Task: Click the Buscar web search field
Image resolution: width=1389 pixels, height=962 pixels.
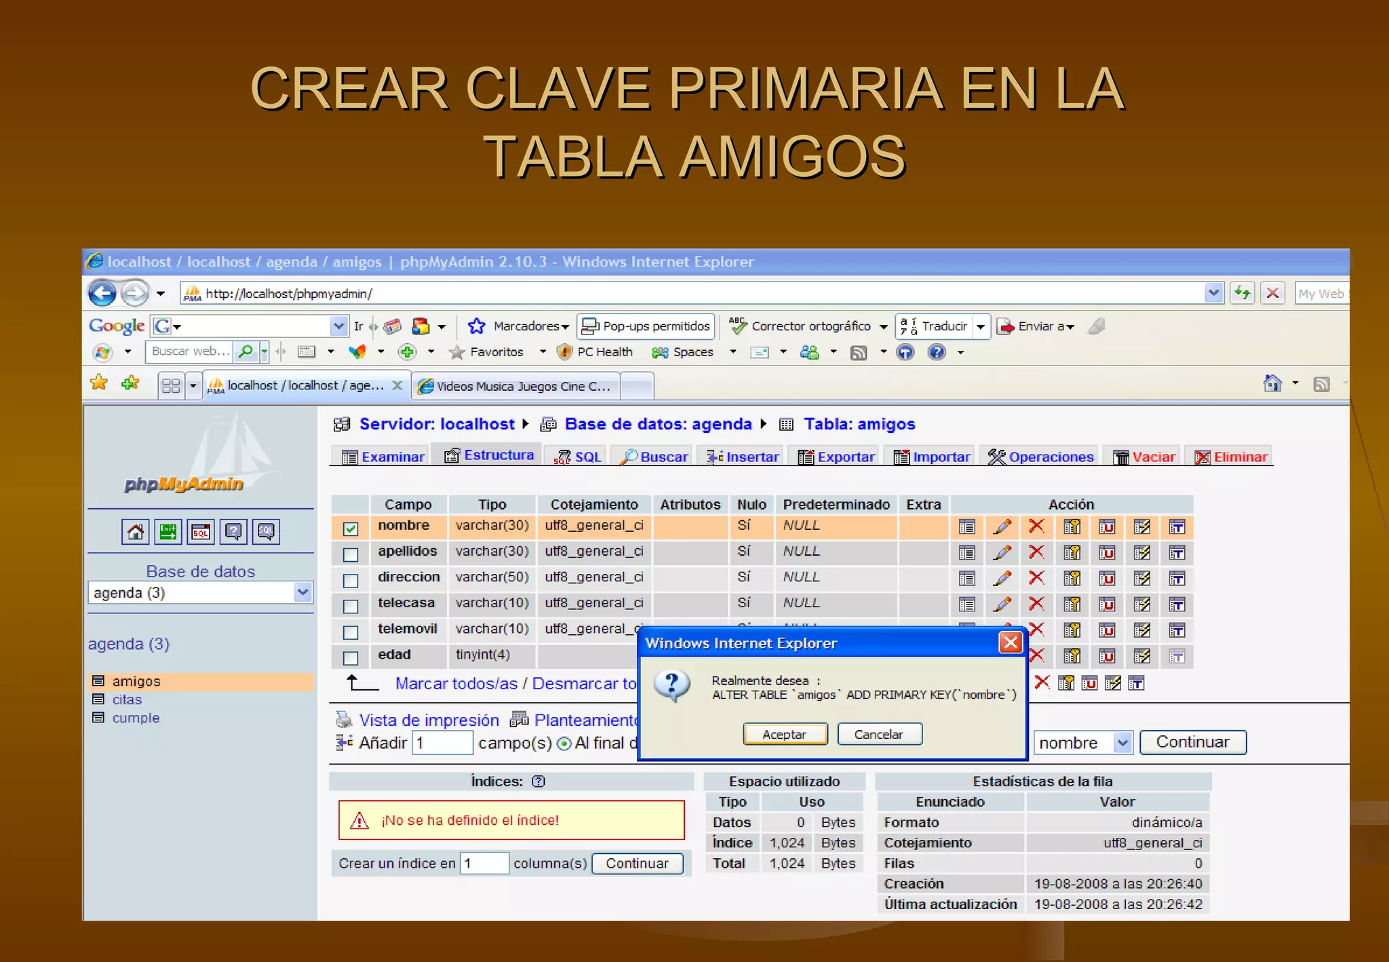Action: coord(189,351)
